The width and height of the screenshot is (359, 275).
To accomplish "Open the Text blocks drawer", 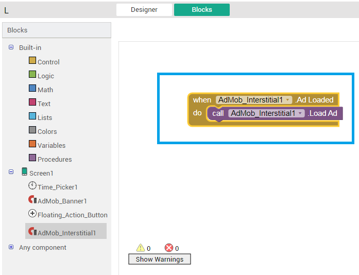I will [44, 104].
